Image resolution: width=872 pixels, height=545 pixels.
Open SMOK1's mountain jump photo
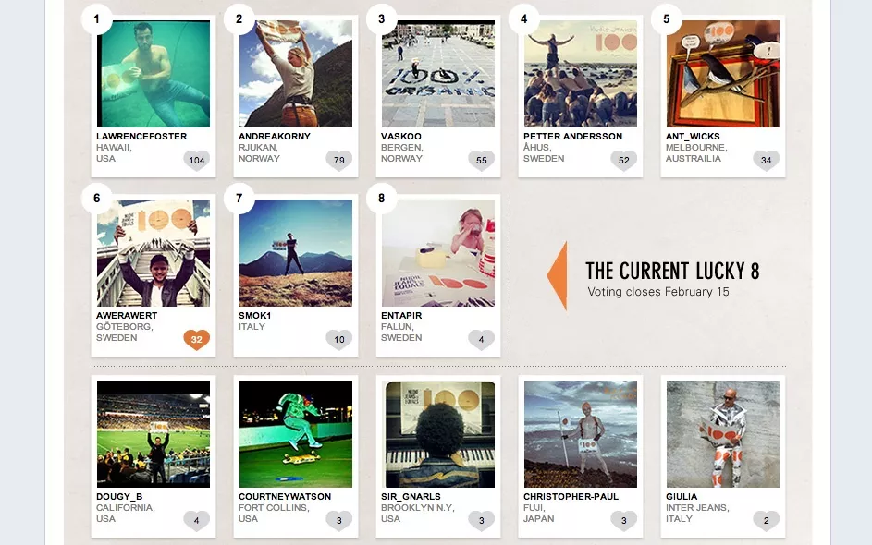pos(296,253)
